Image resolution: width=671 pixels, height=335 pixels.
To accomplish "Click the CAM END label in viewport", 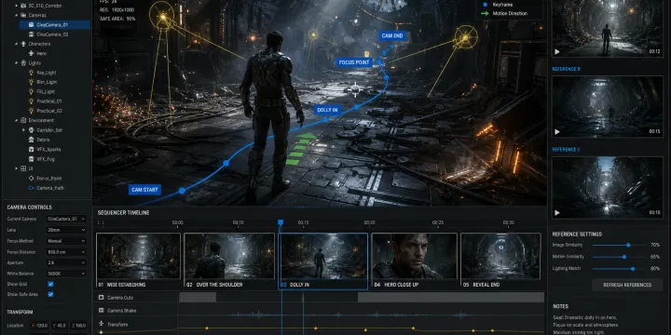I will click(392, 36).
